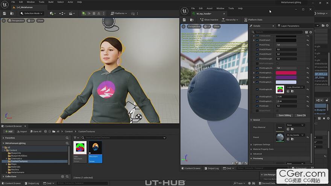Image resolution: width=331 pixels, height=186 pixels.
Task: Open the Logo_Mountain texture asset dropdown
Action: point(295,87)
